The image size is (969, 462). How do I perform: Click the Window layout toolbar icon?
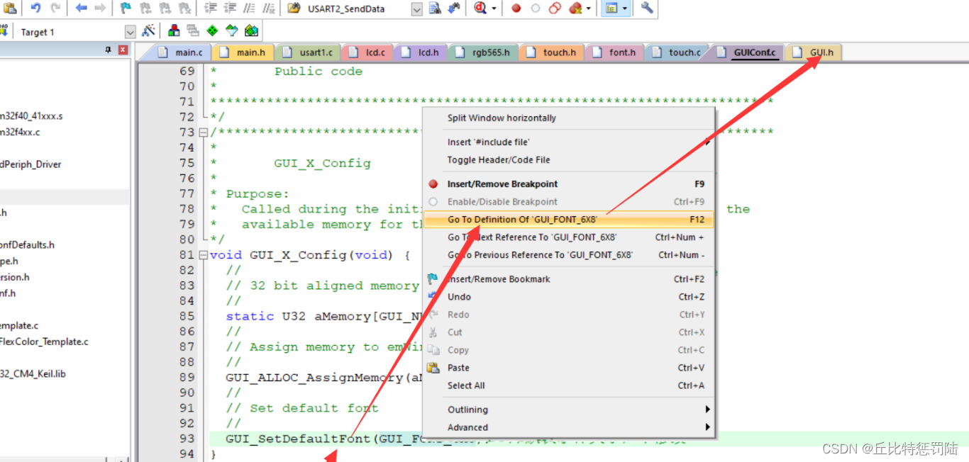point(610,8)
